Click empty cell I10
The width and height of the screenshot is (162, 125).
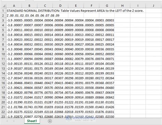pyautogui.click(x=138, y=54)
